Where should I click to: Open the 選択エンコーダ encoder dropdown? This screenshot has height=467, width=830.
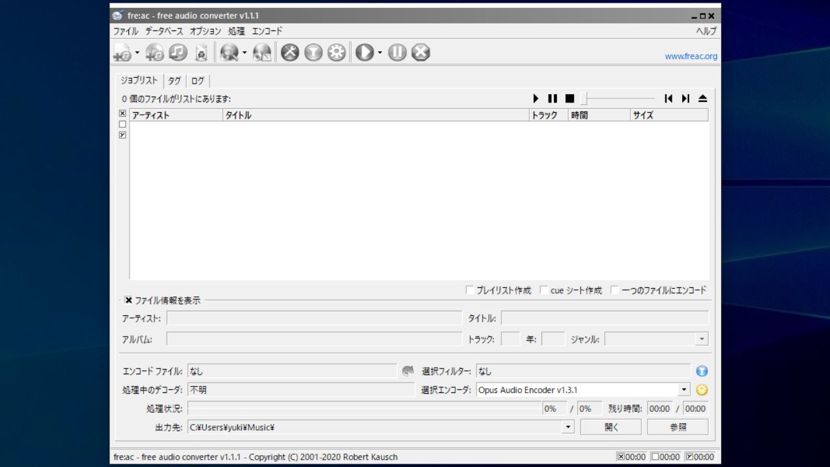click(684, 390)
